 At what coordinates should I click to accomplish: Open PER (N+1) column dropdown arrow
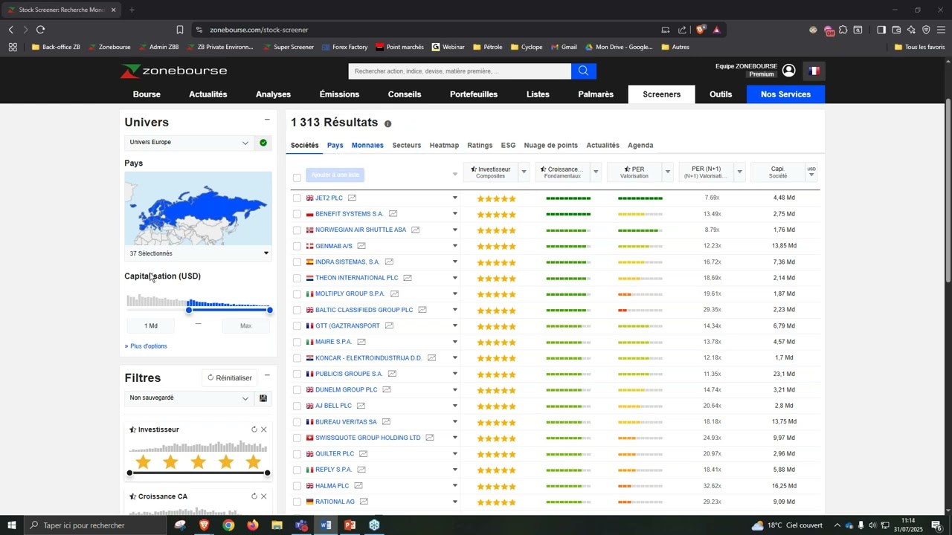[739, 172]
